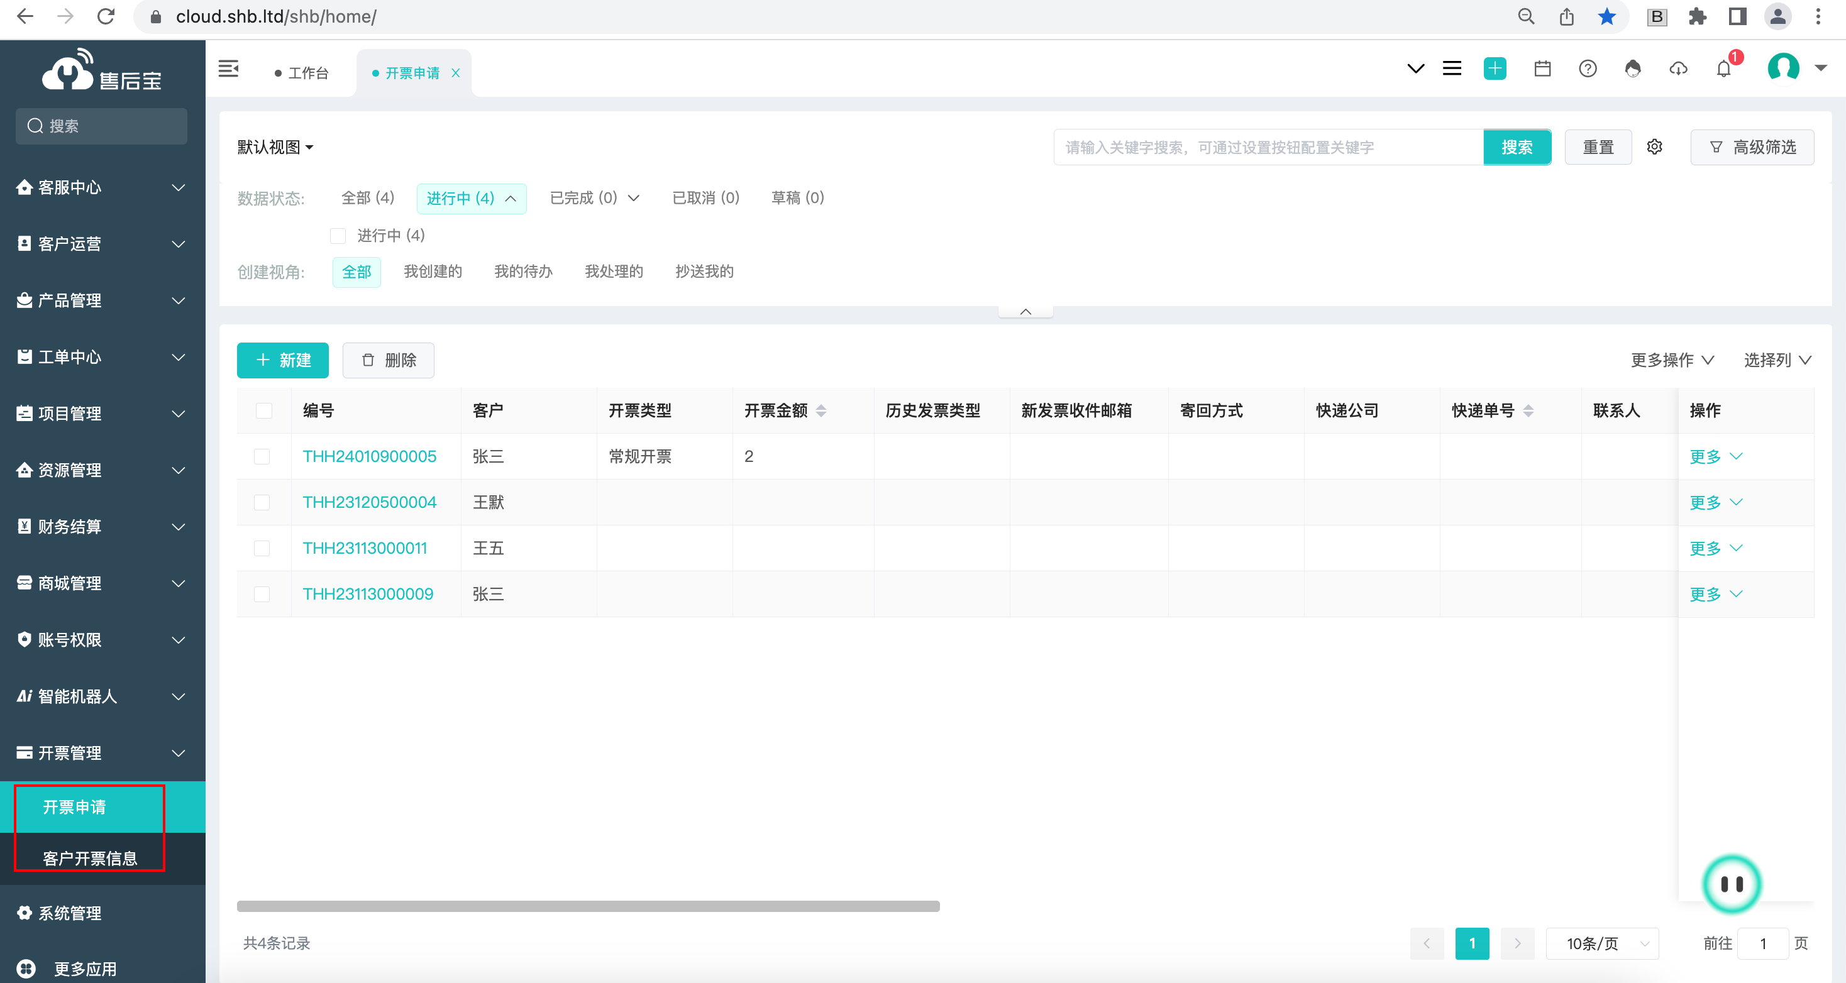
Task: Expand 财务结算 sidebar menu
Action: click(x=101, y=527)
